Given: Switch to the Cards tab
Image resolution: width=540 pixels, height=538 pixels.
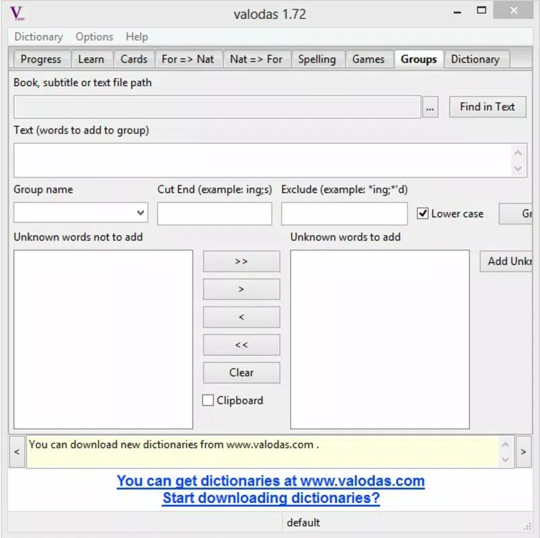Looking at the screenshot, I should pyautogui.click(x=134, y=59).
